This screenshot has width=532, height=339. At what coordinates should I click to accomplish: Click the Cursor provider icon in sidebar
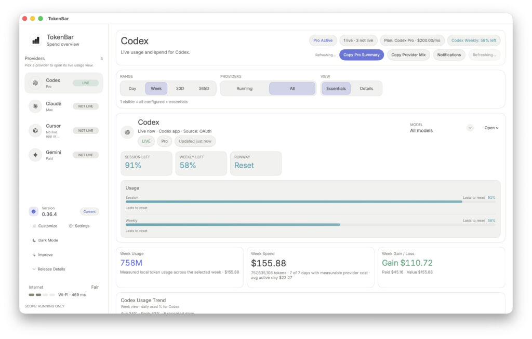pos(35,130)
